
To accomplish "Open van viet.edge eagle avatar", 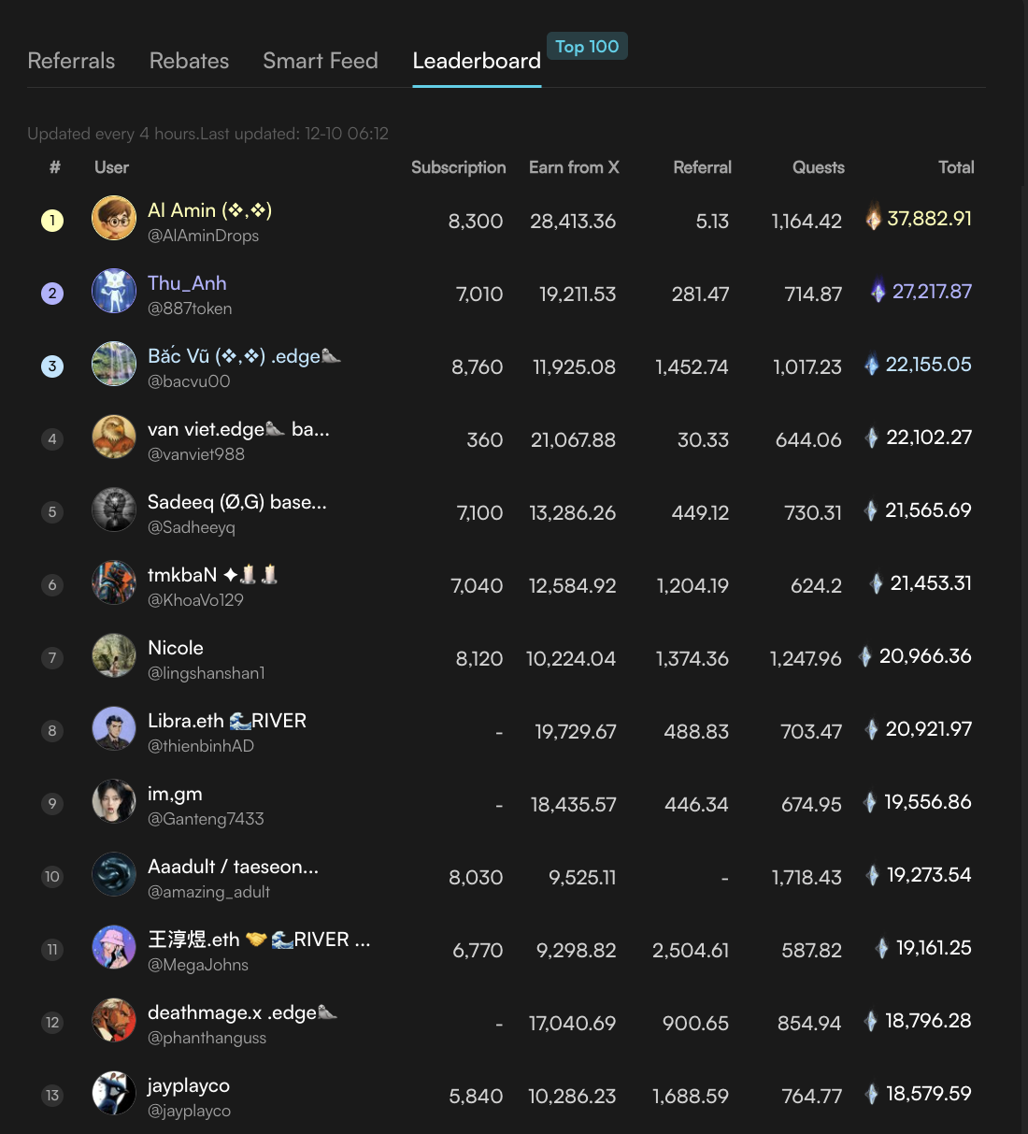I will point(114,438).
